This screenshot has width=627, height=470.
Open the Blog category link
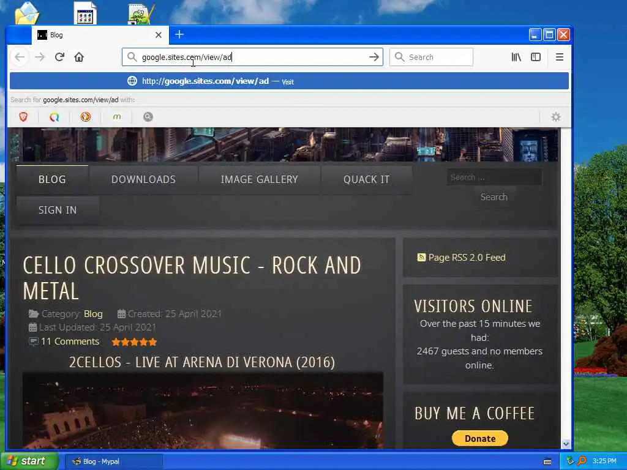click(x=93, y=314)
